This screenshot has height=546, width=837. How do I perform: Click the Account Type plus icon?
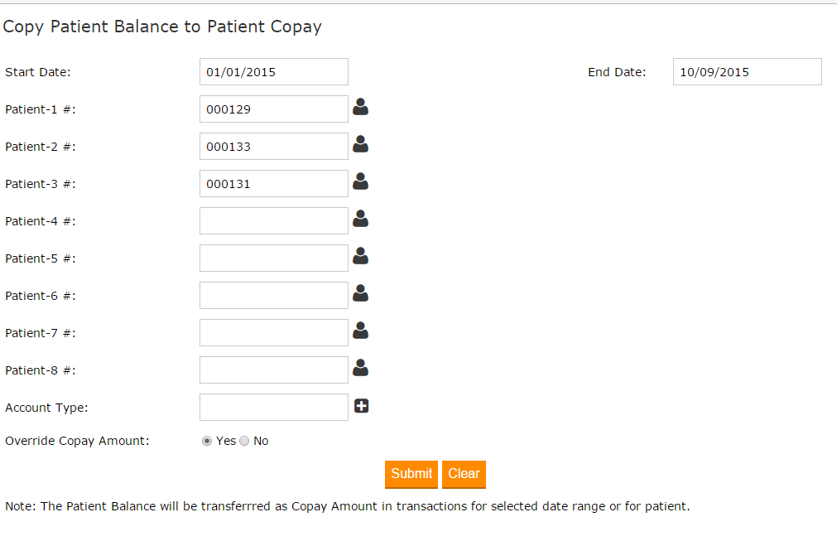tap(361, 406)
